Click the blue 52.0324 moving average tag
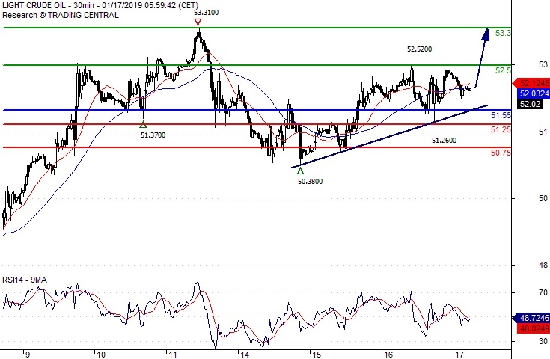This screenshot has height=359, width=550. click(x=533, y=93)
